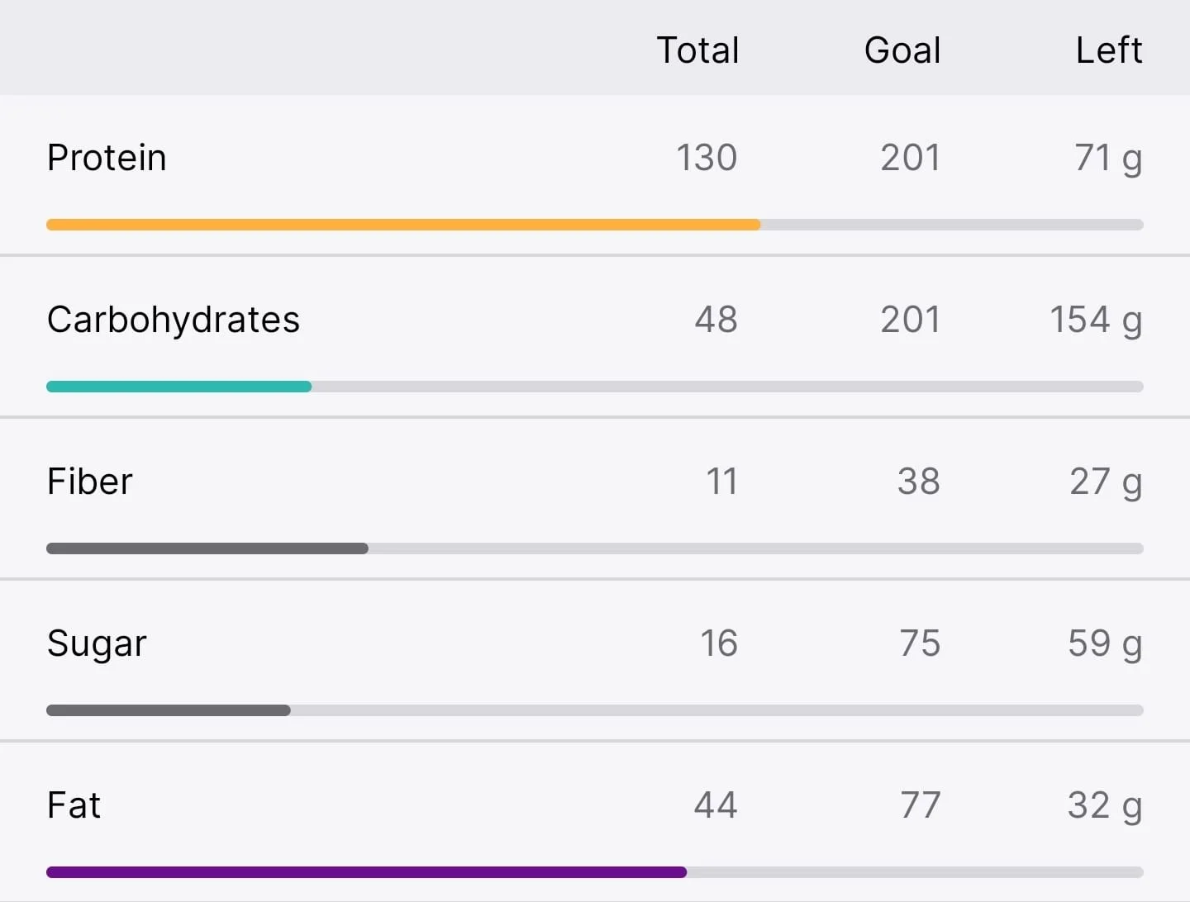Select the Fiber row label

tap(89, 482)
